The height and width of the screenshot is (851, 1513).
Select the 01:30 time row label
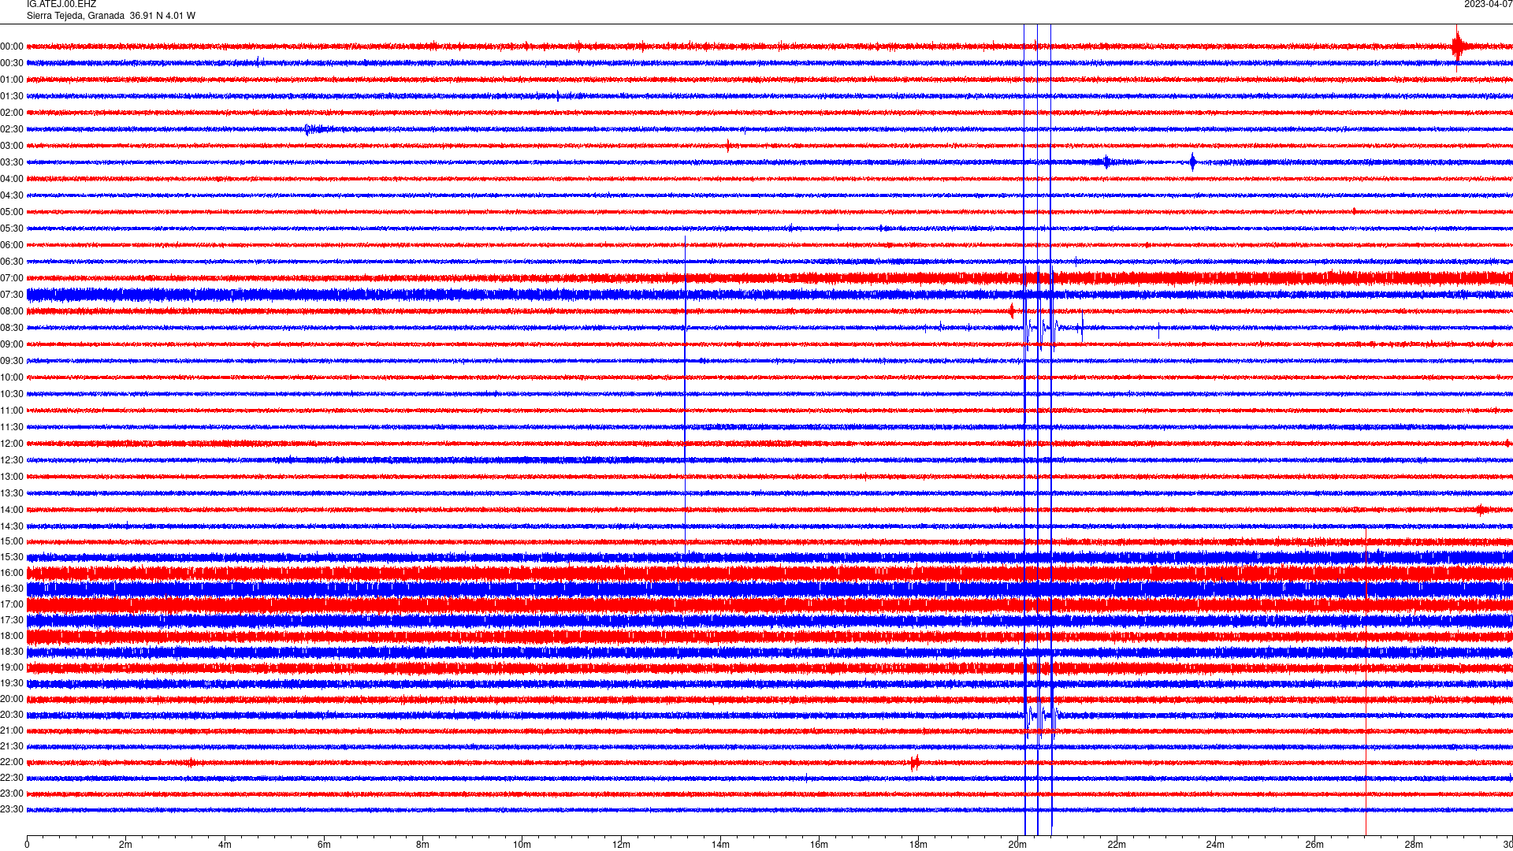point(12,96)
